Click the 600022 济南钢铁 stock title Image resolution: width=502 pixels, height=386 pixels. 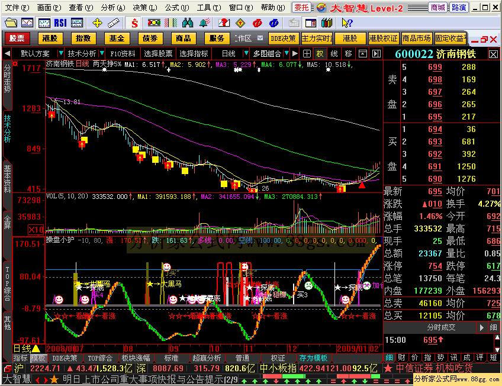pos(436,54)
